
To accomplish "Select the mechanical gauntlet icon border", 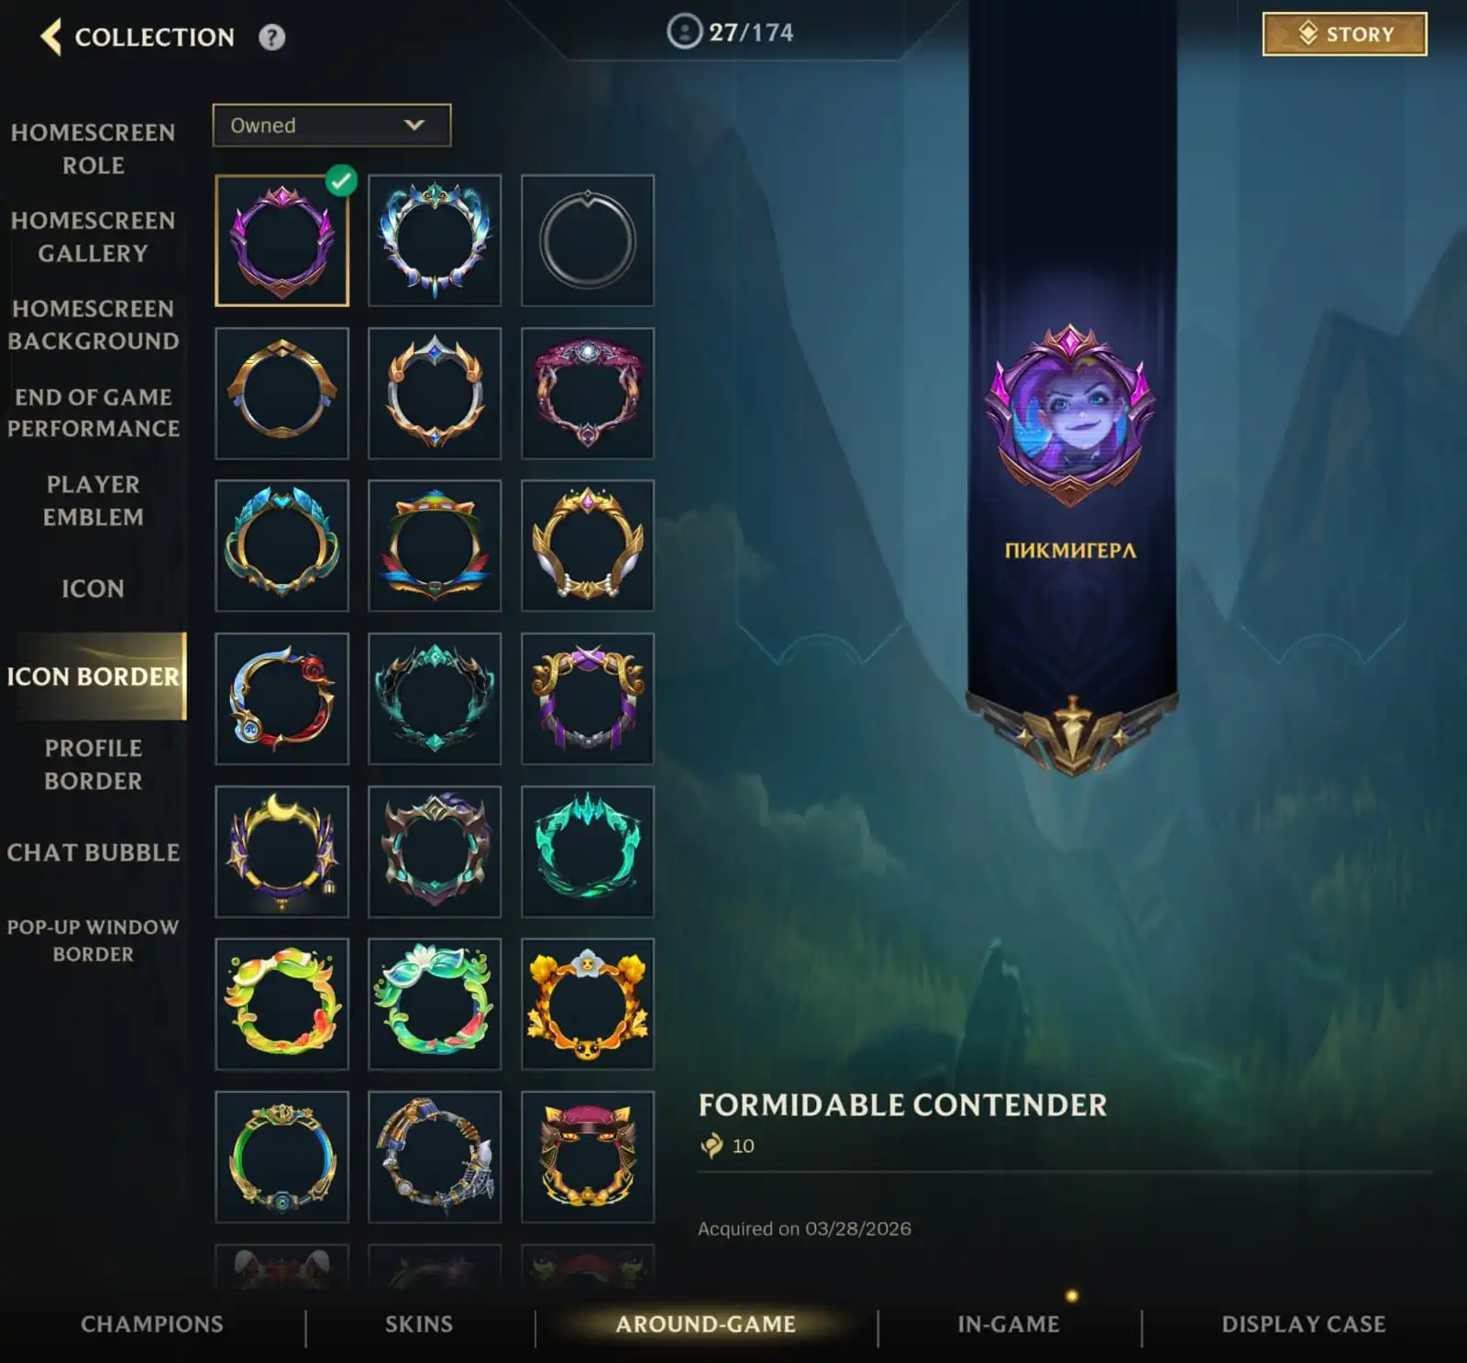I will (x=435, y=1157).
